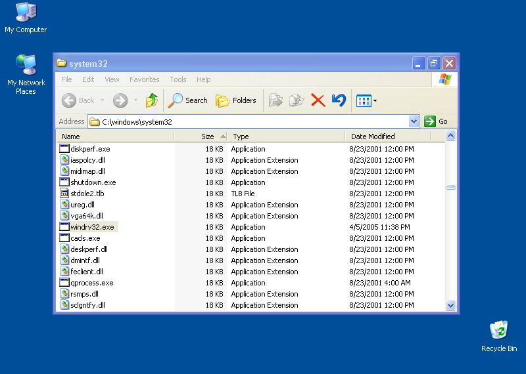Restore down the system32 window
Image resolution: width=526 pixels, height=374 pixels.
pyautogui.click(x=434, y=63)
